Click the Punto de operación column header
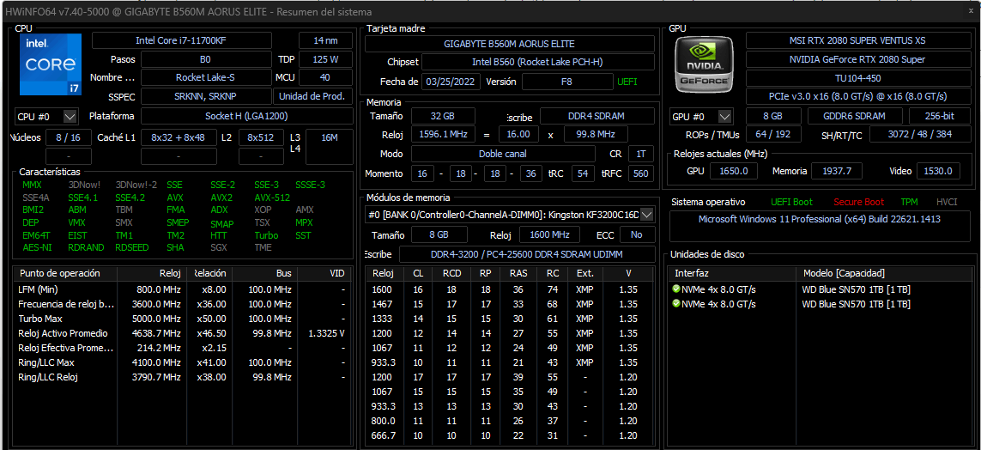Viewport: 981px width, 450px height. click(x=65, y=273)
